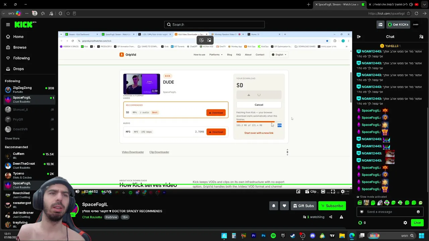Click the share stream icon
The width and height of the screenshot is (429, 241).
[330, 217]
